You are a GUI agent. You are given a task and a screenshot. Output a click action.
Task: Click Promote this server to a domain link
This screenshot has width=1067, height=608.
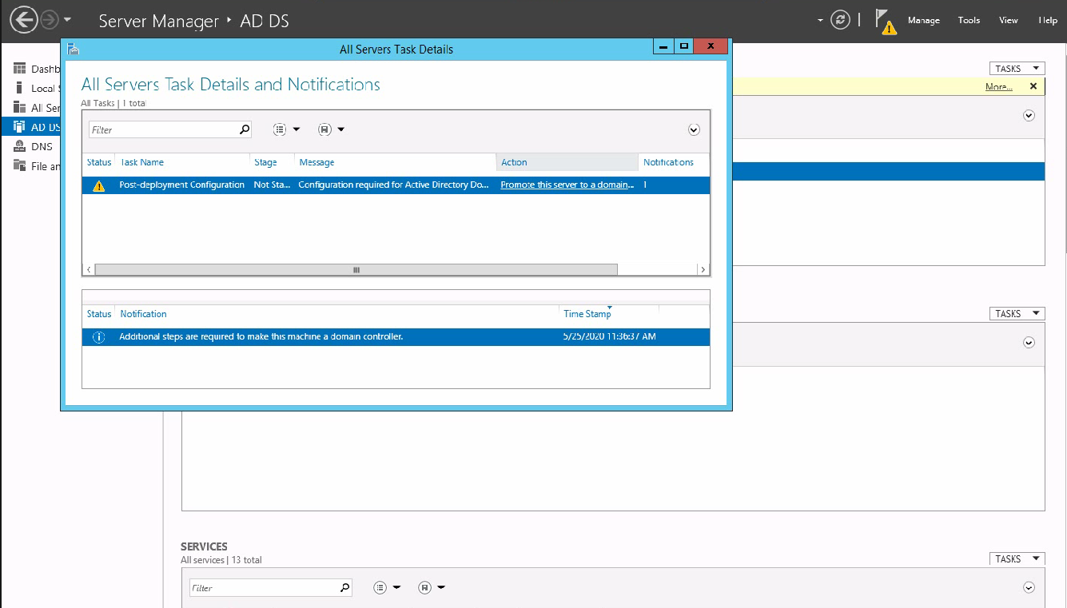567,185
